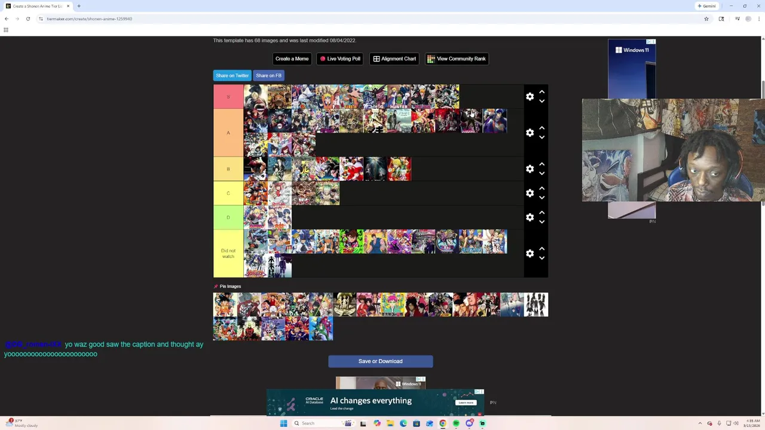The image size is (765, 430).
Task: Open a new browser tab
Action: pos(79,6)
